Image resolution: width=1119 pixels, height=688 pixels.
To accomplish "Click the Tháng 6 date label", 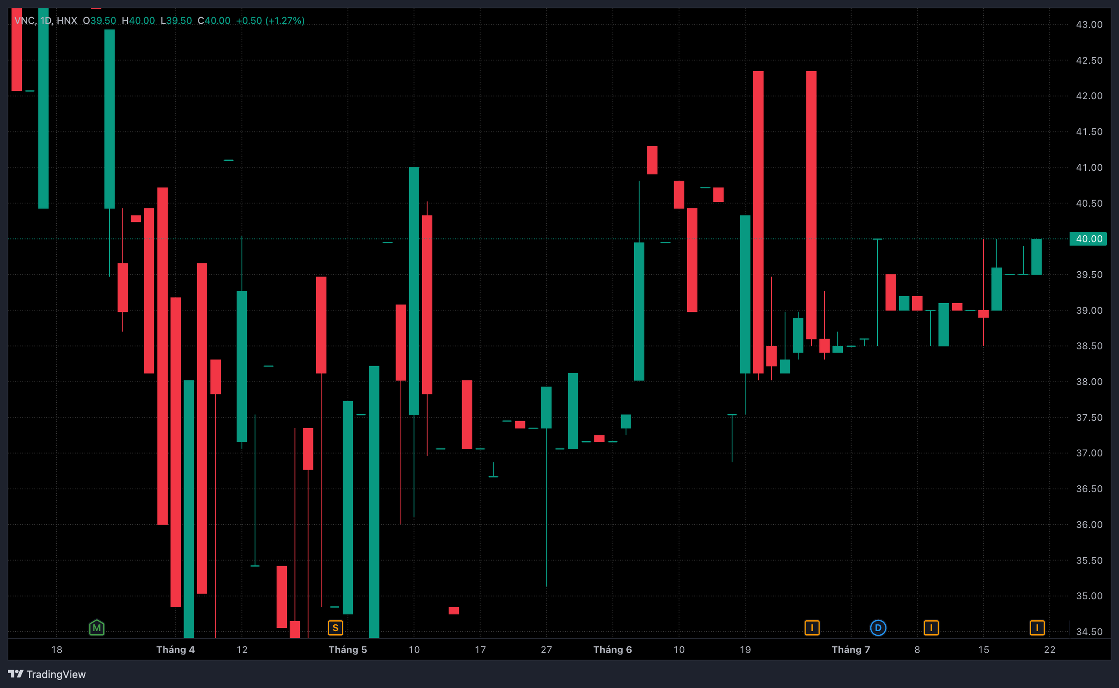I will tap(612, 649).
